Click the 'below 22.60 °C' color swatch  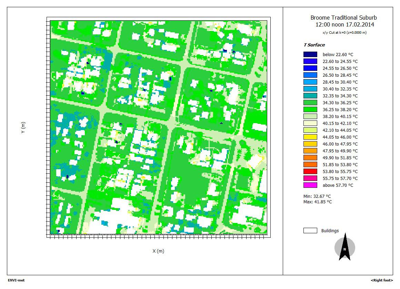(310, 54)
